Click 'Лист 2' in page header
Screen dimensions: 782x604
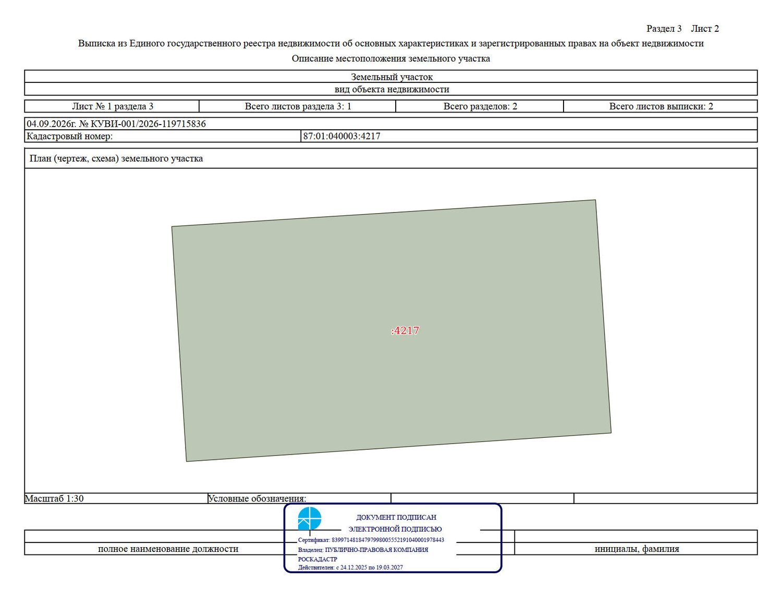[705, 29]
